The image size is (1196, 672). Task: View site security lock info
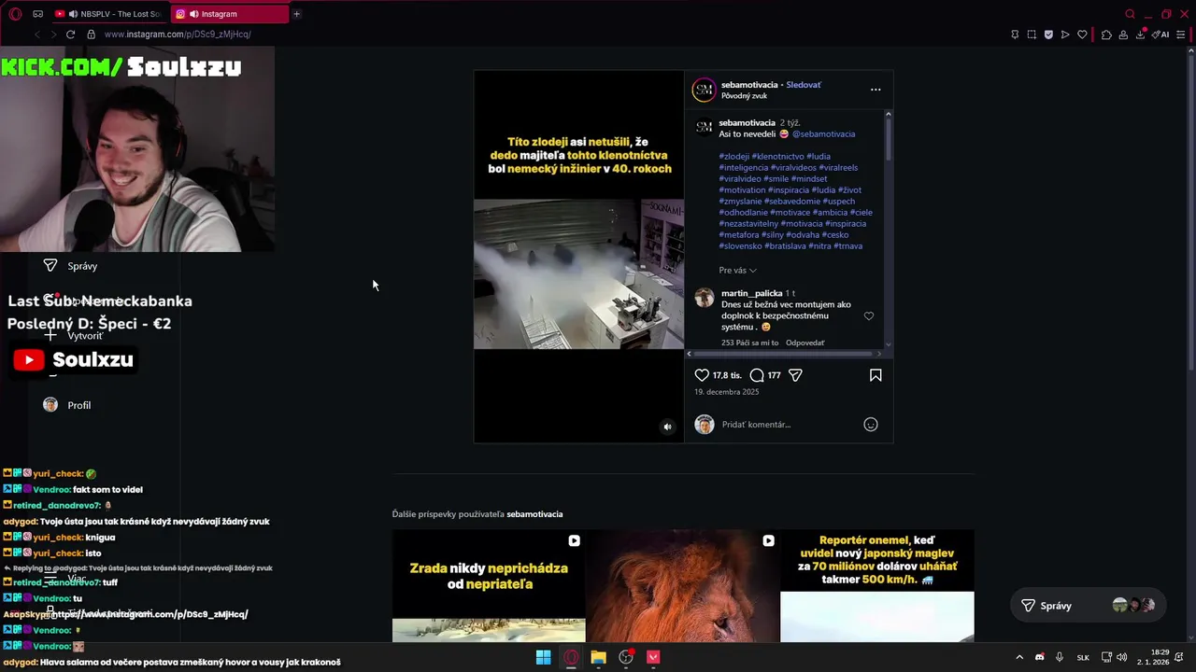[x=91, y=35]
